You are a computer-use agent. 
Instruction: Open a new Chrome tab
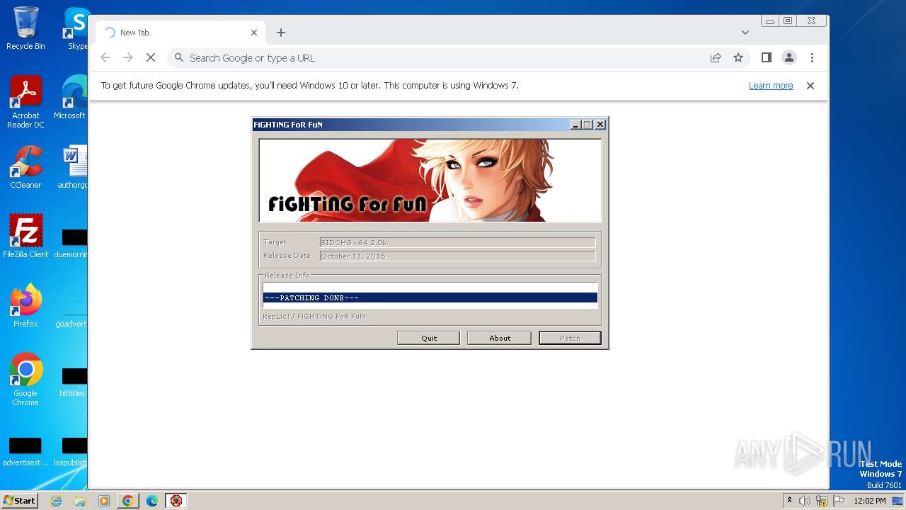click(x=281, y=33)
